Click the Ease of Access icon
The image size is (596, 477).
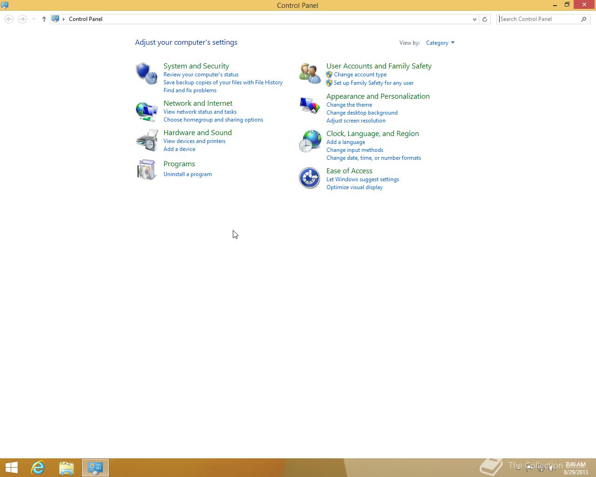(x=310, y=178)
